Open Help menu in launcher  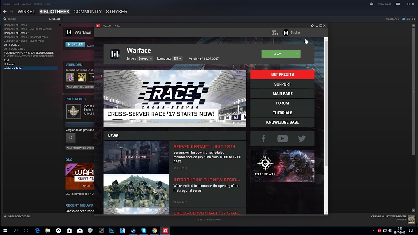point(117,26)
